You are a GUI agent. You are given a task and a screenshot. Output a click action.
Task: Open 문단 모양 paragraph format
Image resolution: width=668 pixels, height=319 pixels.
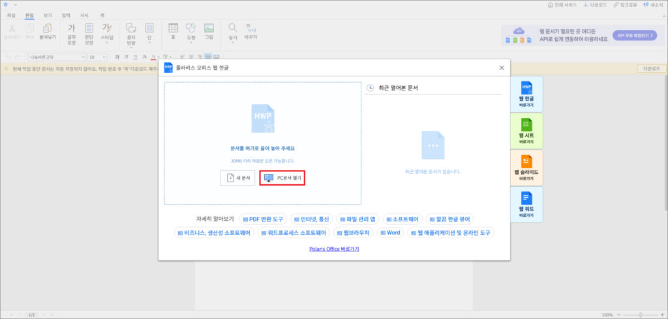point(89,34)
